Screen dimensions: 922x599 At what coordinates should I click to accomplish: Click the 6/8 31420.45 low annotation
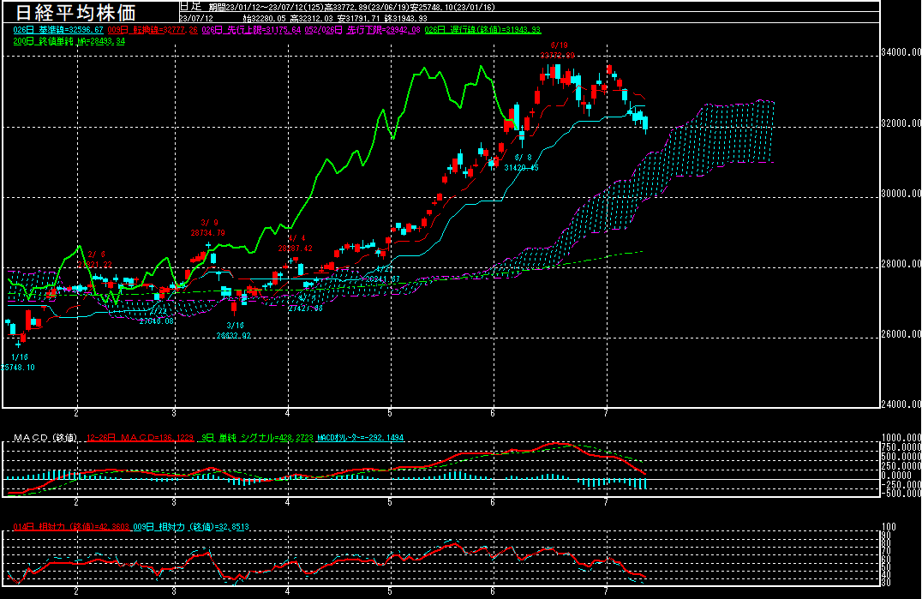coord(522,163)
